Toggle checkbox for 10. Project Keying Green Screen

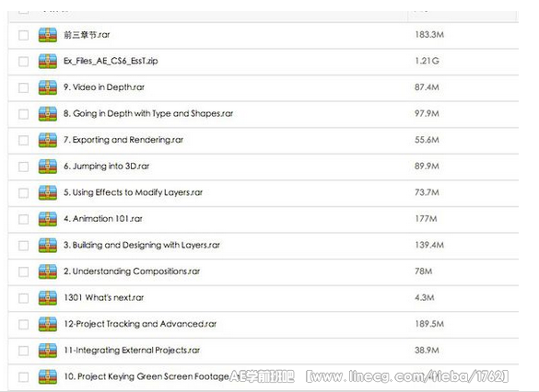tap(23, 377)
